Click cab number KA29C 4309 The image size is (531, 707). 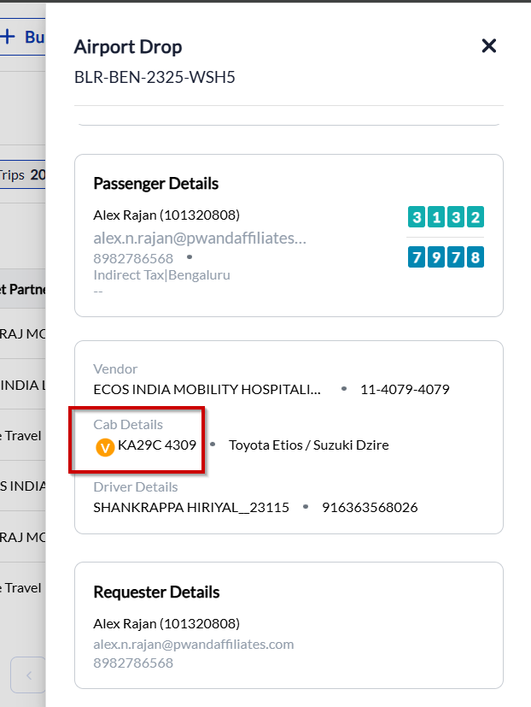coord(157,445)
